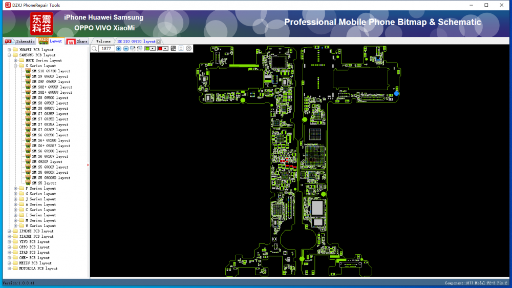Expand the IPHONE PCB layout folder
Viewport: 512px width, 288px height.
click(x=9, y=231)
